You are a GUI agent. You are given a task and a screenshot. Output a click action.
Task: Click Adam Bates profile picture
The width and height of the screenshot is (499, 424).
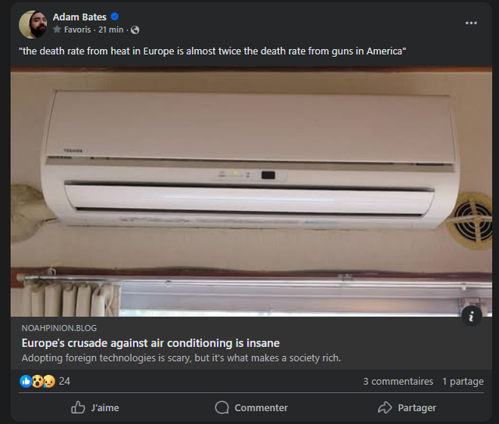(33, 24)
